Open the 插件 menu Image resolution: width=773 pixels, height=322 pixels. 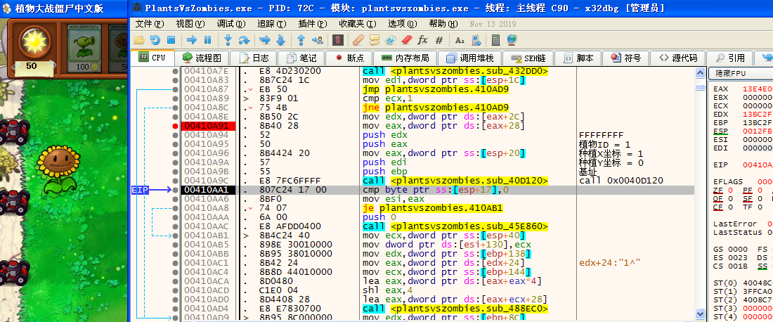point(313,24)
